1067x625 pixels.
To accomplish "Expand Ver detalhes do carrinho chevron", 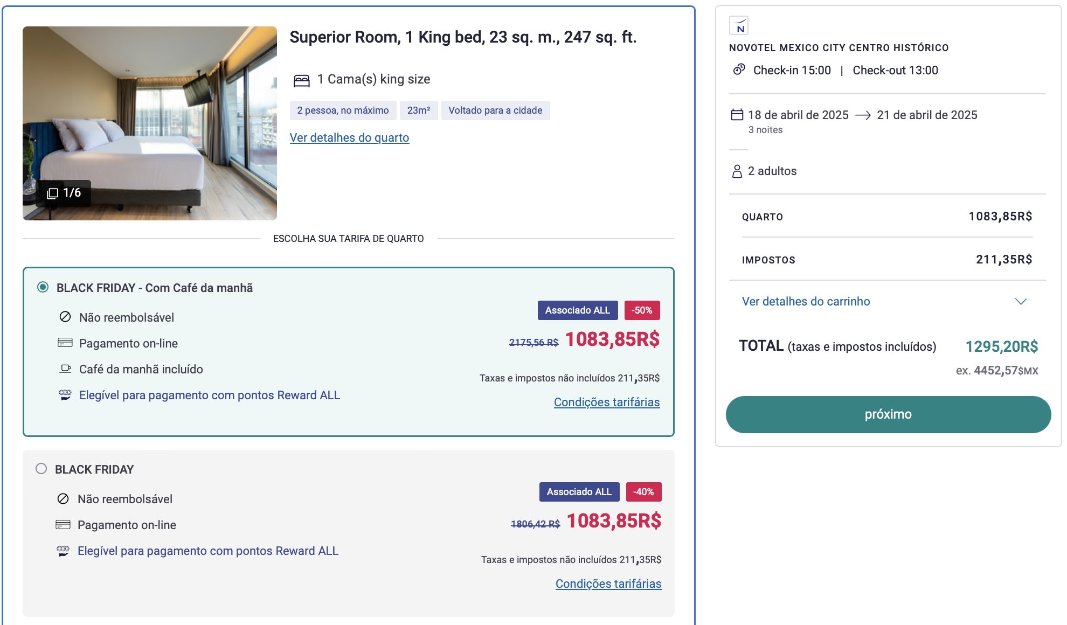I will (x=1021, y=302).
